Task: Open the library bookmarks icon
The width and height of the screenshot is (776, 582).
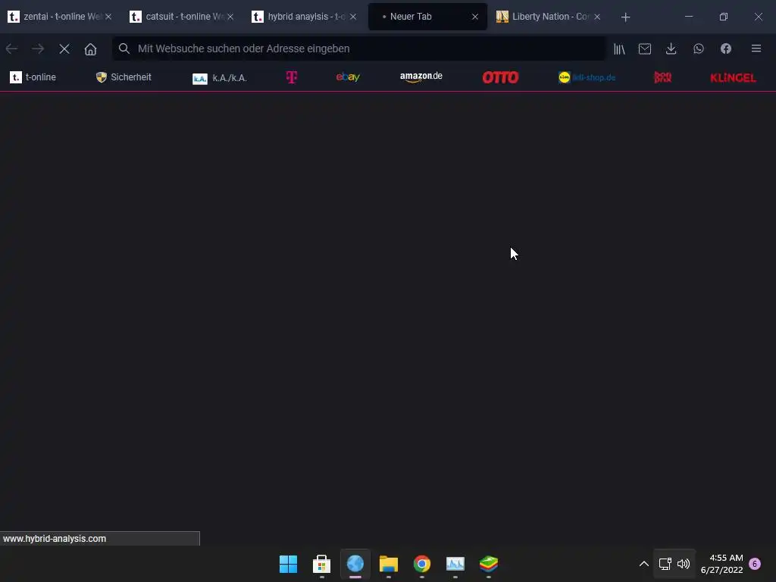Action: [x=620, y=48]
